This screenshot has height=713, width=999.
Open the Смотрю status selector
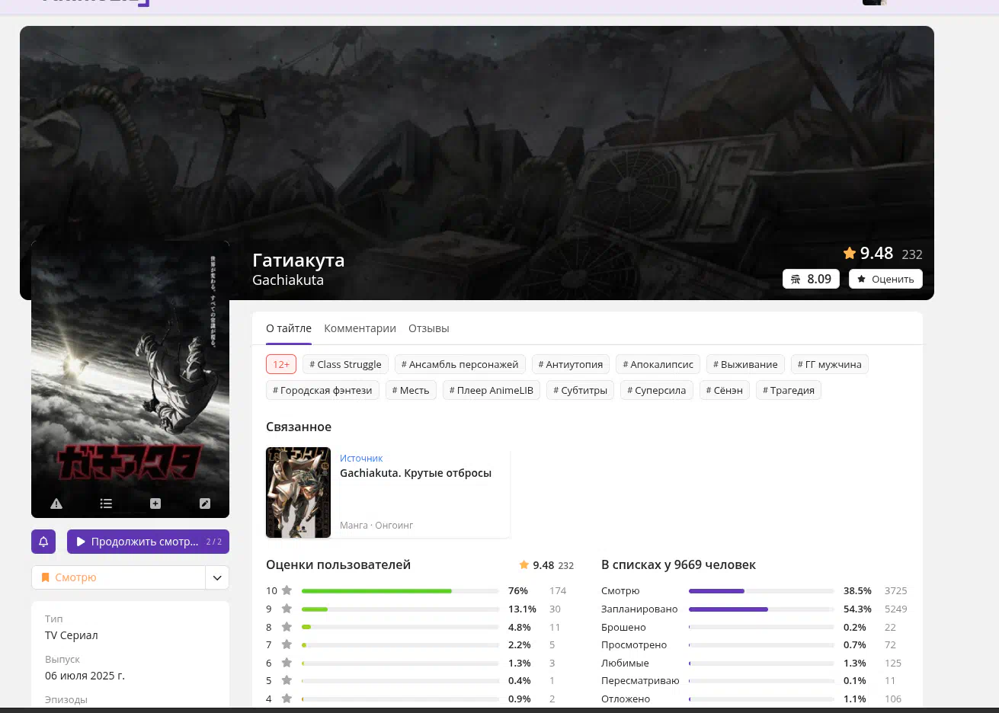tap(118, 577)
